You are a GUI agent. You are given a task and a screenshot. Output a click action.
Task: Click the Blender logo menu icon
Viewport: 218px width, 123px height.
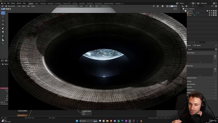(2, 3)
